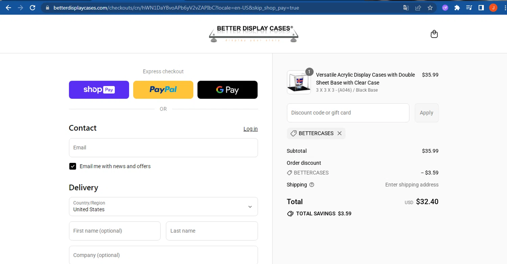Click the Enter shipping address text
Screen dimensions: 507x264
point(412,185)
